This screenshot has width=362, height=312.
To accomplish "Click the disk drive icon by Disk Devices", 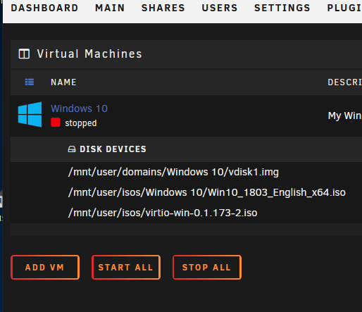I will [x=72, y=149].
